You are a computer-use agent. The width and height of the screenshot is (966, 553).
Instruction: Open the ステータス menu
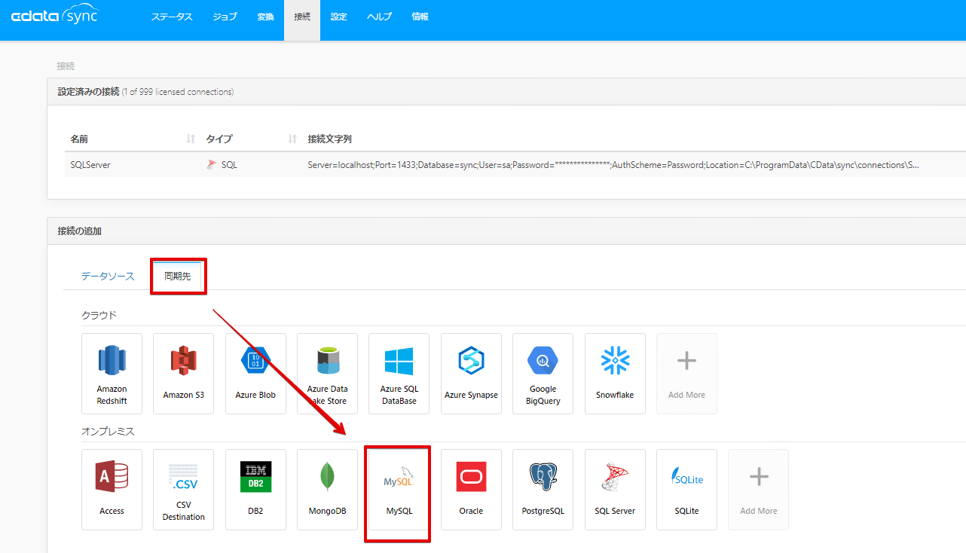172,17
